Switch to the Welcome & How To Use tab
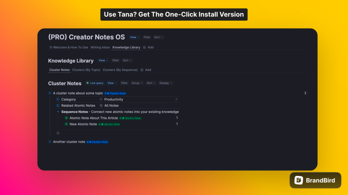 tap(69, 47)
